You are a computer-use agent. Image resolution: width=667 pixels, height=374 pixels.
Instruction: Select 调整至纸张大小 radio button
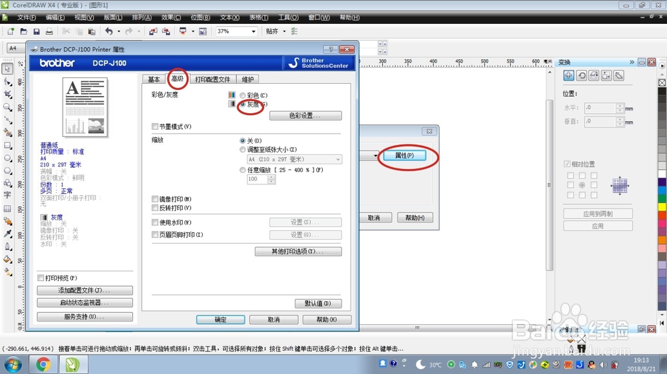[x=243, y=150]
